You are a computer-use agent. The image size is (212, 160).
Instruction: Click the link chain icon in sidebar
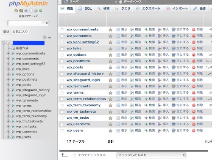50,38
